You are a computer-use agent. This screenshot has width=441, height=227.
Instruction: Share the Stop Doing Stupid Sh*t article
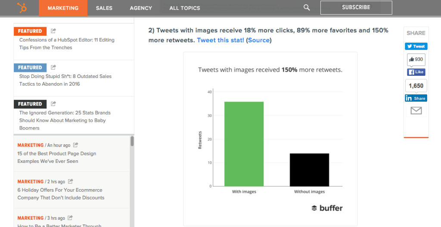[x=53, y=67]
